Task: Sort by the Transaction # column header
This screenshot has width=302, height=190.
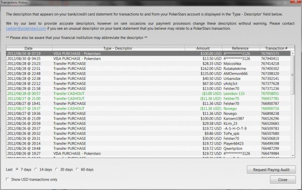Action: click(x=277, y=48)
